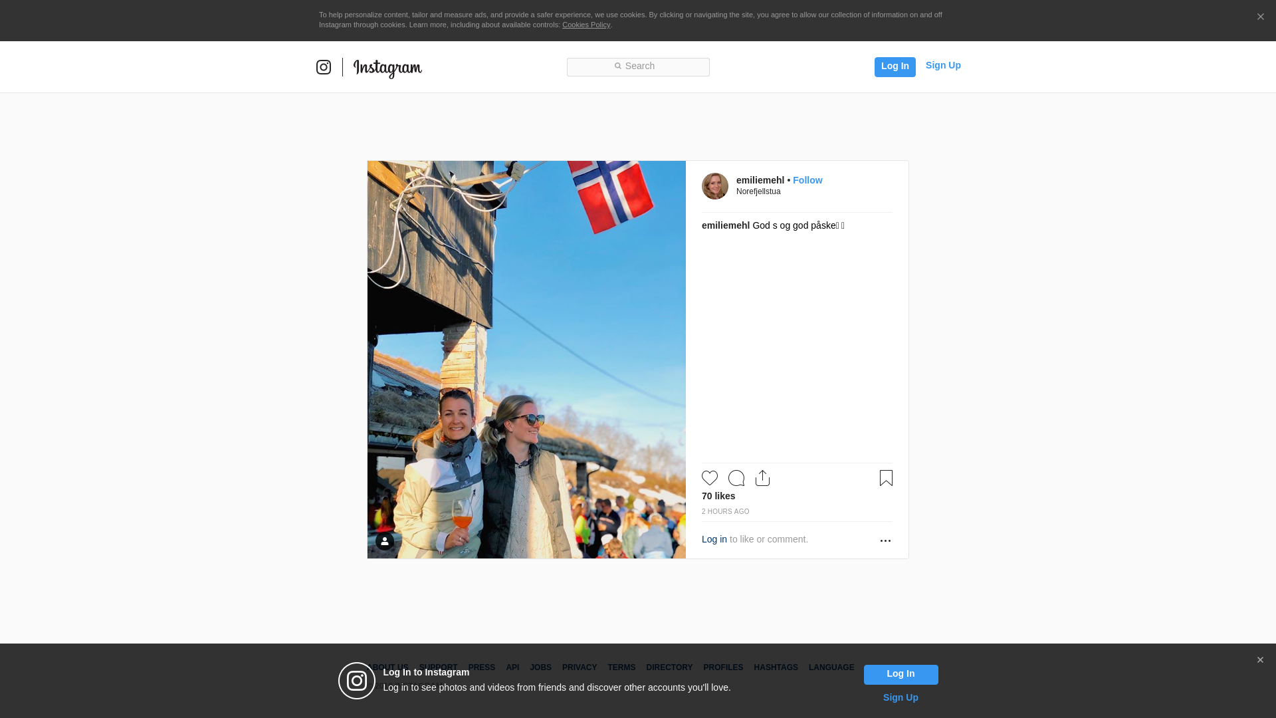Open the DIRECTORY footer link

[x=669, y=667]
